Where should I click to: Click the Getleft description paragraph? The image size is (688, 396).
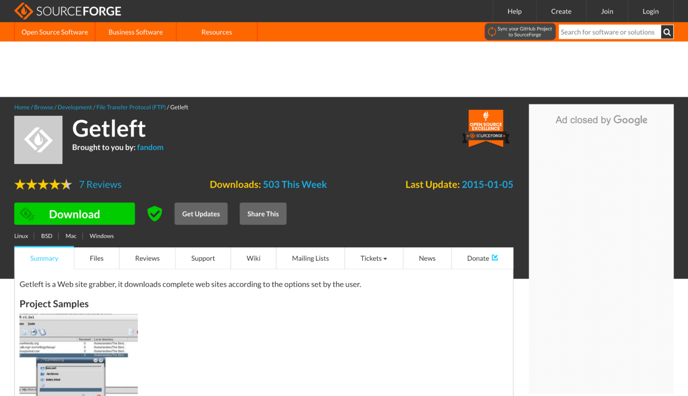click(190, 284)
